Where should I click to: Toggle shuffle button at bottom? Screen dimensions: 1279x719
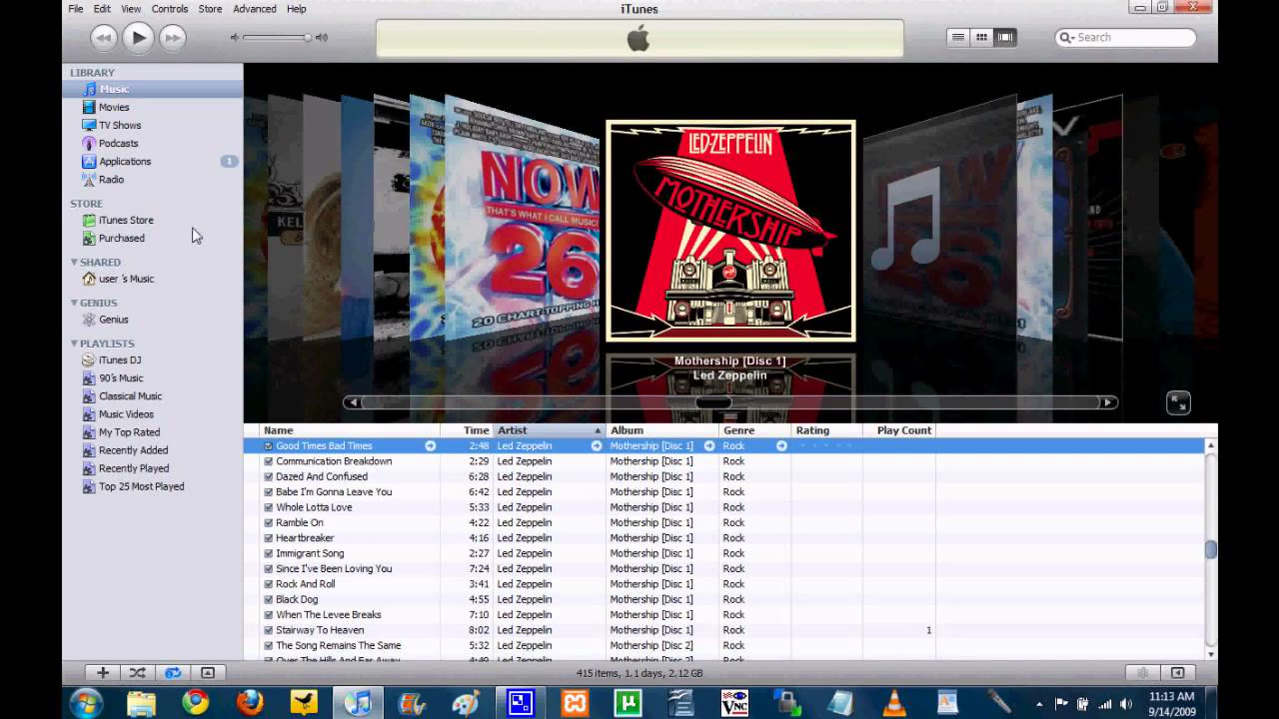137,673
